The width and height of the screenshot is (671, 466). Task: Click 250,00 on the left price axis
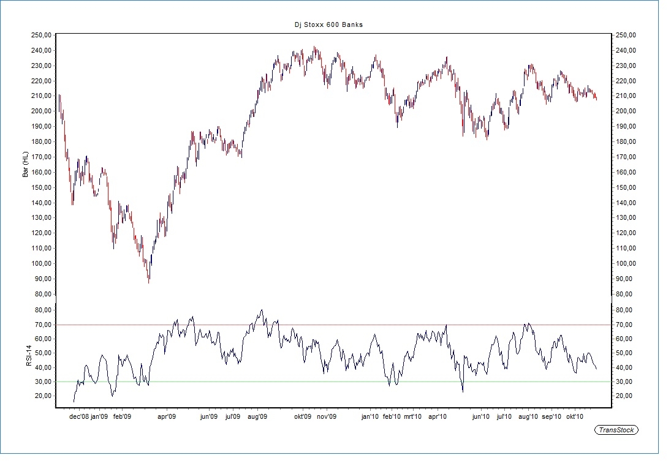(x=40, y=36)
